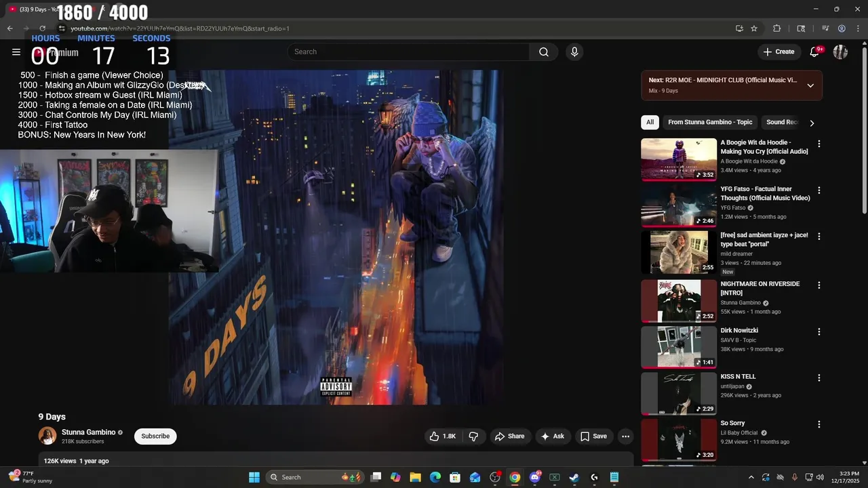868x488 pixels.
Task: Open volume control in system tray
Action: coord(818,477)
